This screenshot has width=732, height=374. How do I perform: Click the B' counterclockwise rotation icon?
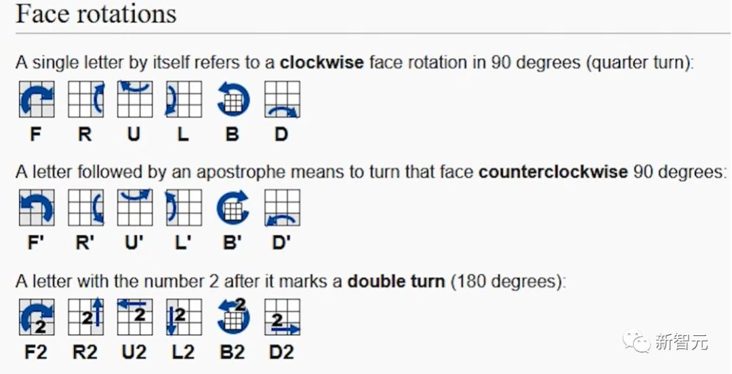tap(233, 208)
